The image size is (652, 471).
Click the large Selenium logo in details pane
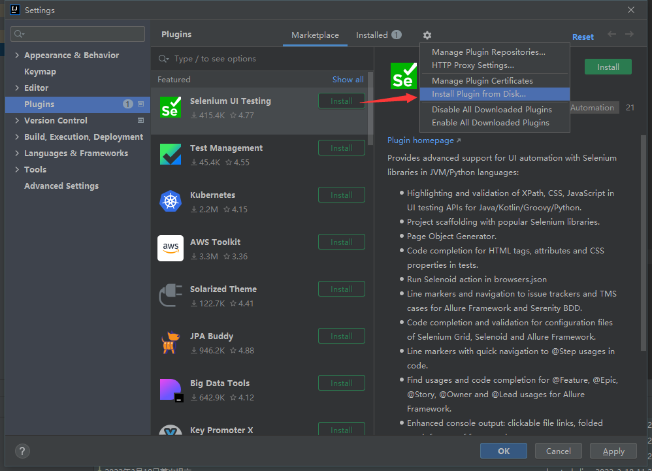click(403, 76)
